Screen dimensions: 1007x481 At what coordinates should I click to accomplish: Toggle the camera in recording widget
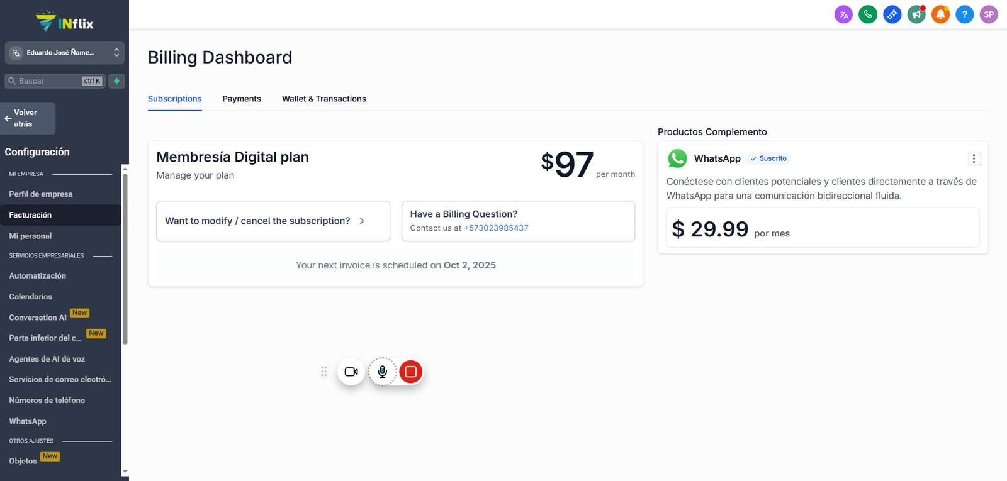pyautogui.click(x=351, y=372)
